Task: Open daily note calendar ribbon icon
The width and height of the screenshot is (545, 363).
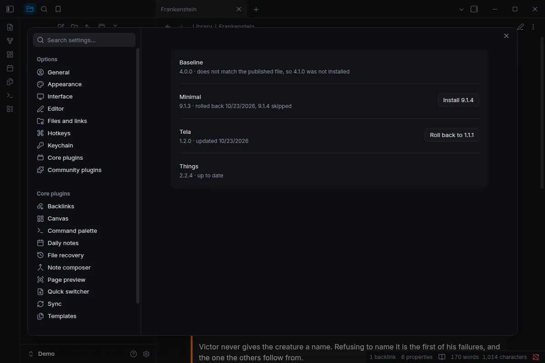Action: pyautogui.click(x=10, y=68)
